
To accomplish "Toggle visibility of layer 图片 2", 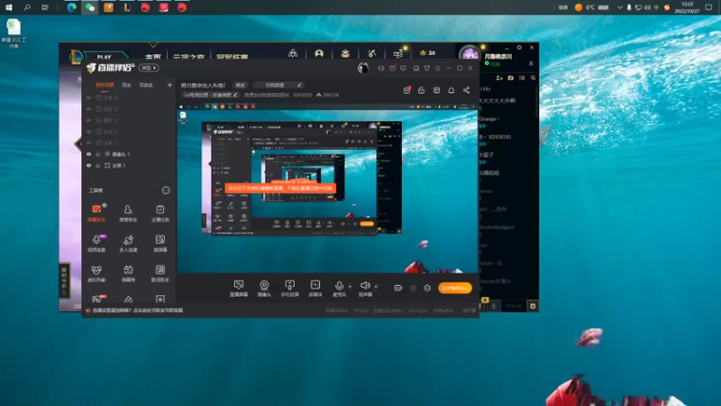I will coord(88,120).
